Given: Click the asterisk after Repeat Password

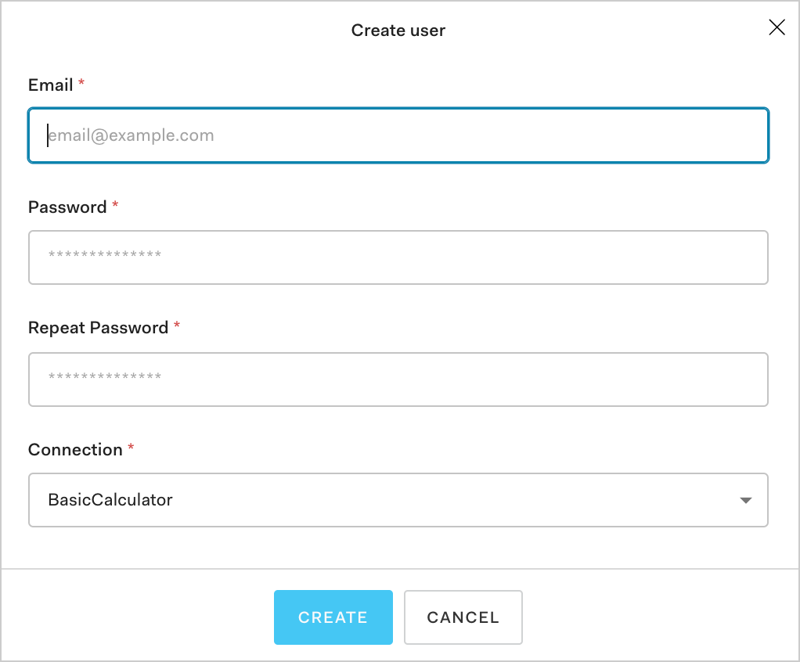Looking at the screenshot, I should pyautogui.click(x=177, y=325).
